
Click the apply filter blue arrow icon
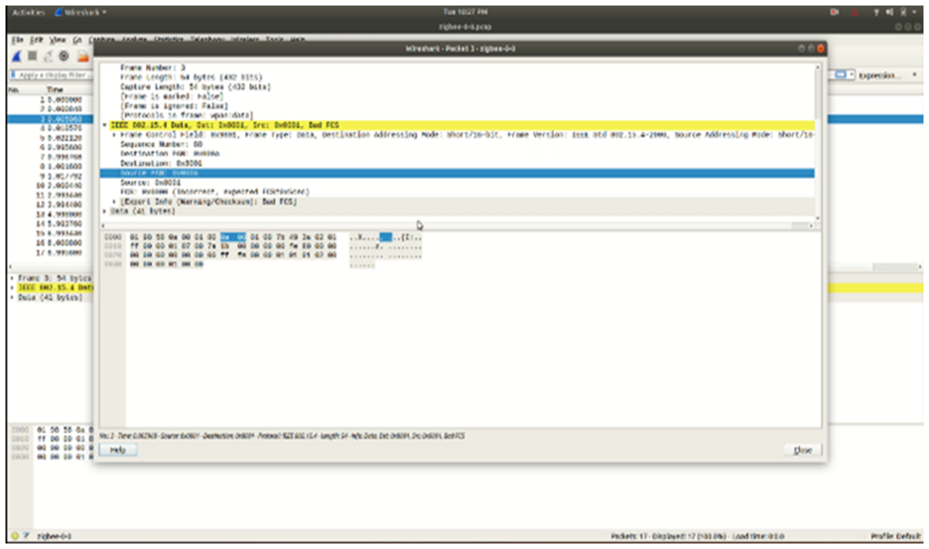(x=841, y=75)
